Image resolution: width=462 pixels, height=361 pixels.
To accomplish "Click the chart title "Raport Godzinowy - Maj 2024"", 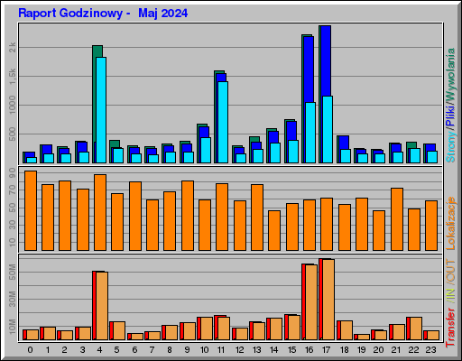I will pyautogui.click(x=103, y=14).
